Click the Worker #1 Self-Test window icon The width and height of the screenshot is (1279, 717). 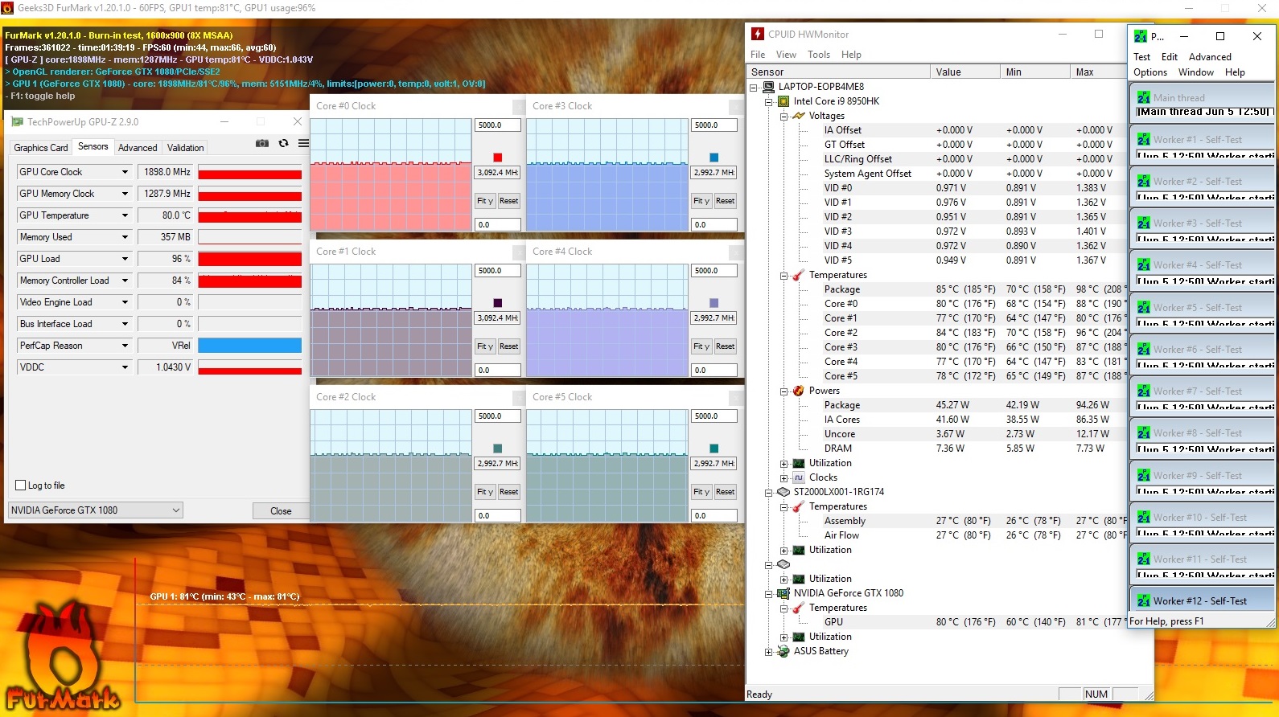click(1143, 140)
